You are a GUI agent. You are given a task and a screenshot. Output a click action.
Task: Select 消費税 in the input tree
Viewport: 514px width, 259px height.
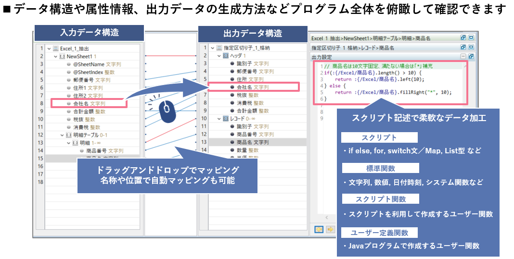click(87, 127)
